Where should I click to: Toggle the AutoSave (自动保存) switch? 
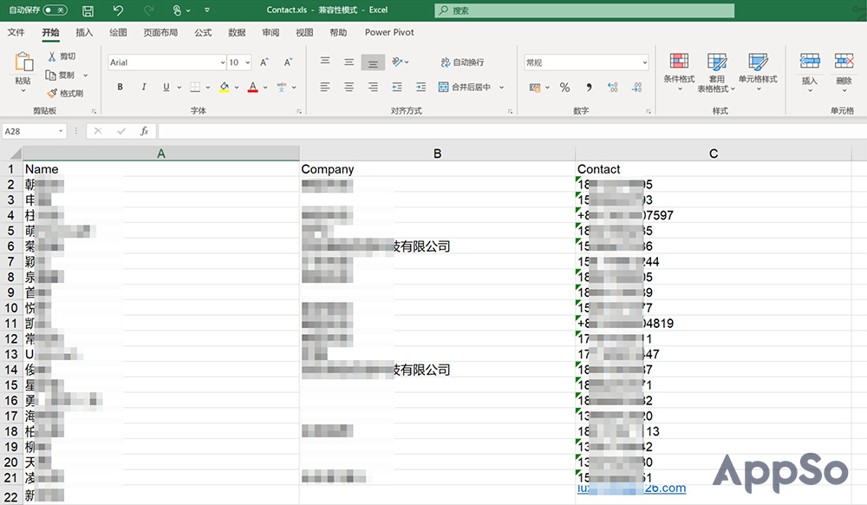pos(55,10)
